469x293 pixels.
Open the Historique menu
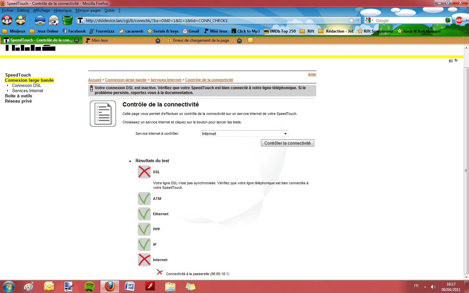coord(63,10)
